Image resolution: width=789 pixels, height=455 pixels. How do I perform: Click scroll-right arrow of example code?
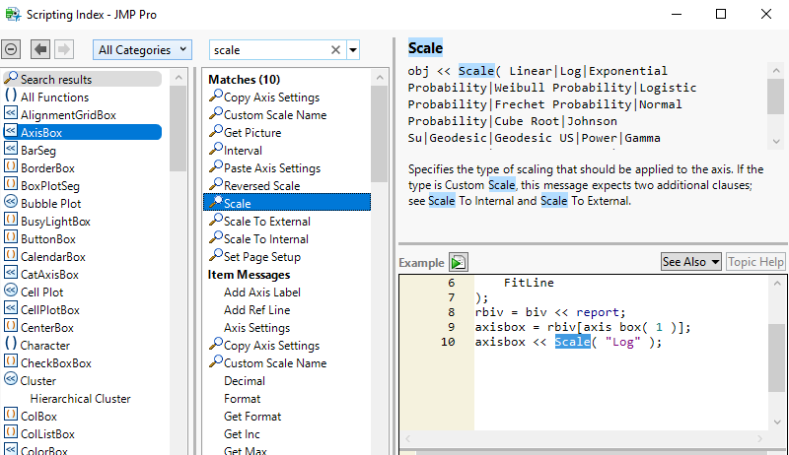pos(759,439)
